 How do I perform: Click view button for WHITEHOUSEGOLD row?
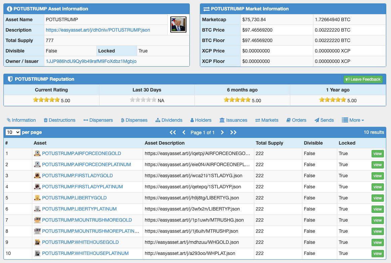(x=378, y=242)
